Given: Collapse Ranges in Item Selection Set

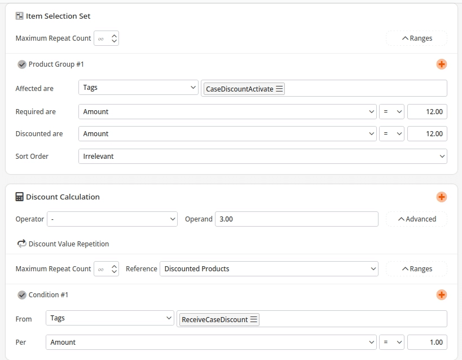Looking at the screenshot, I should [x=416, y=38].
